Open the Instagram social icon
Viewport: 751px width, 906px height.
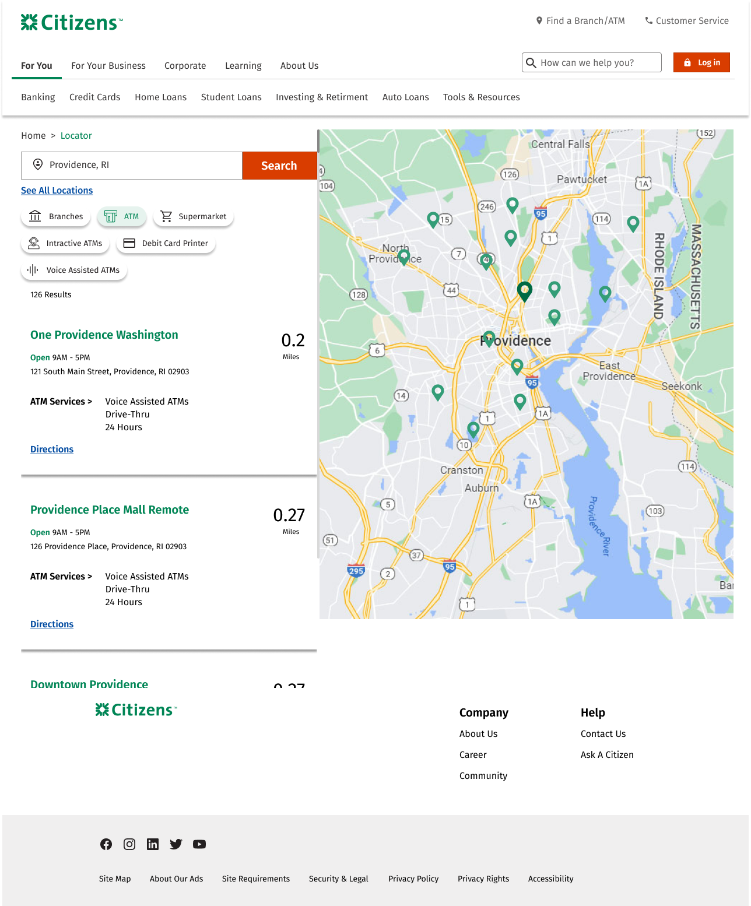(x=129, y=844)
